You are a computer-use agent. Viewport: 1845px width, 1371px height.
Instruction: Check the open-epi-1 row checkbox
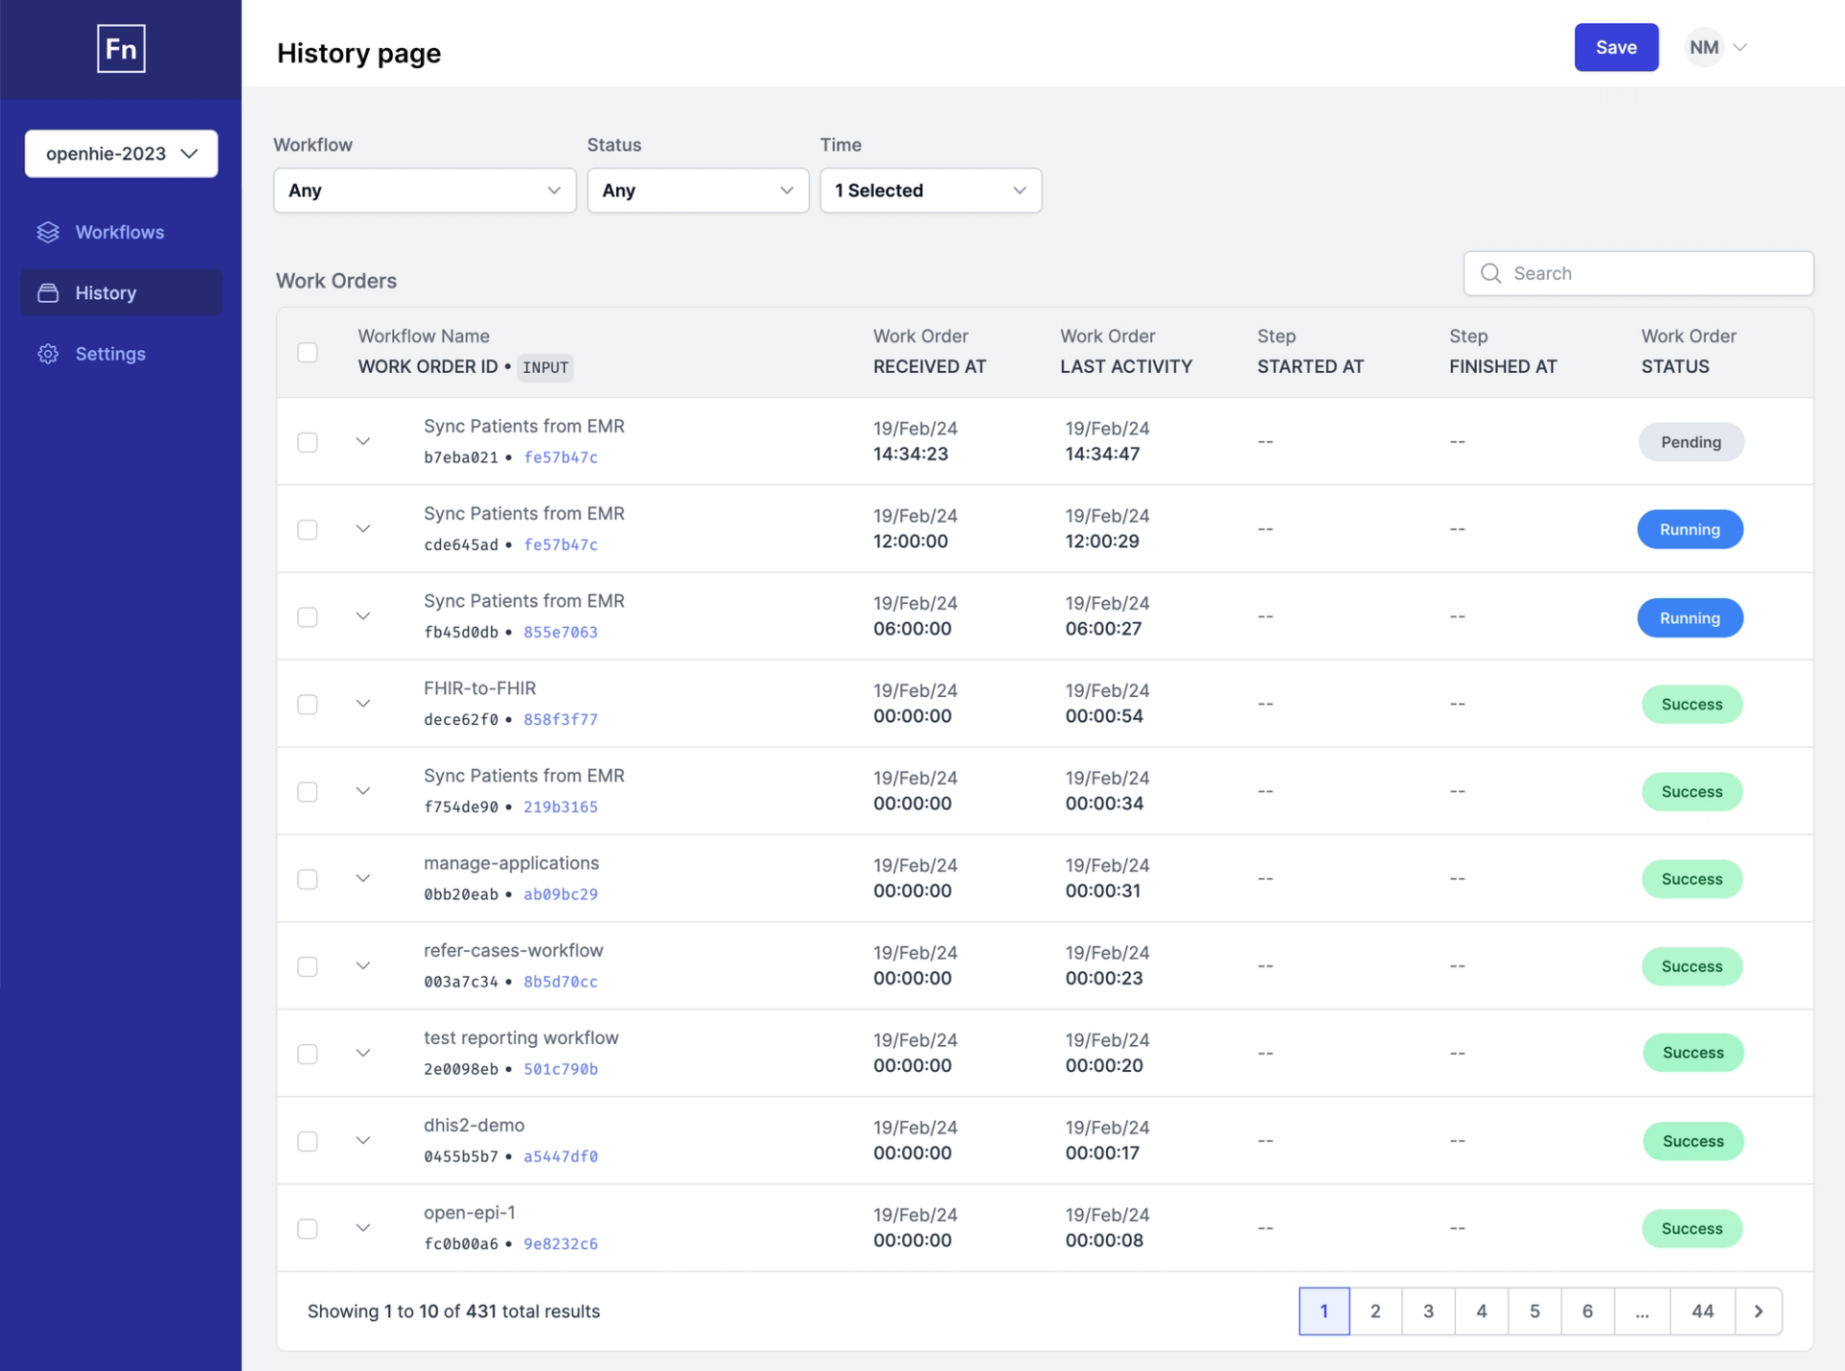307,1229
